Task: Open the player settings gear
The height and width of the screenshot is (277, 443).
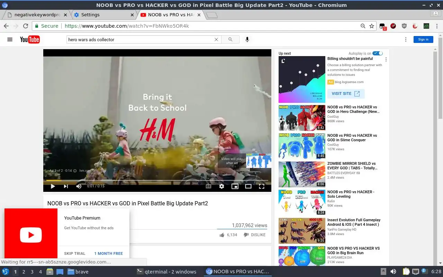Action: pos(221,186)
